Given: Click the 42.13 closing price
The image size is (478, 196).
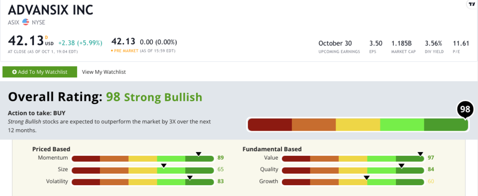Looking at the screenshot, I should click(26, 41).
